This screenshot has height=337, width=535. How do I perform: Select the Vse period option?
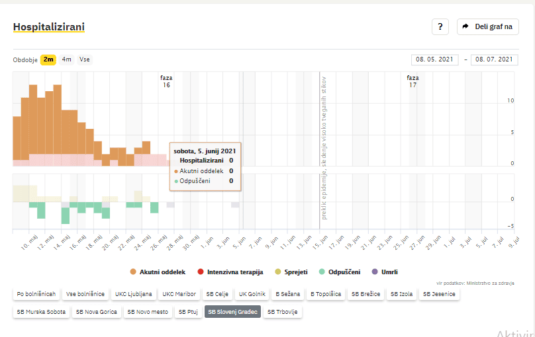click(85, 59)
